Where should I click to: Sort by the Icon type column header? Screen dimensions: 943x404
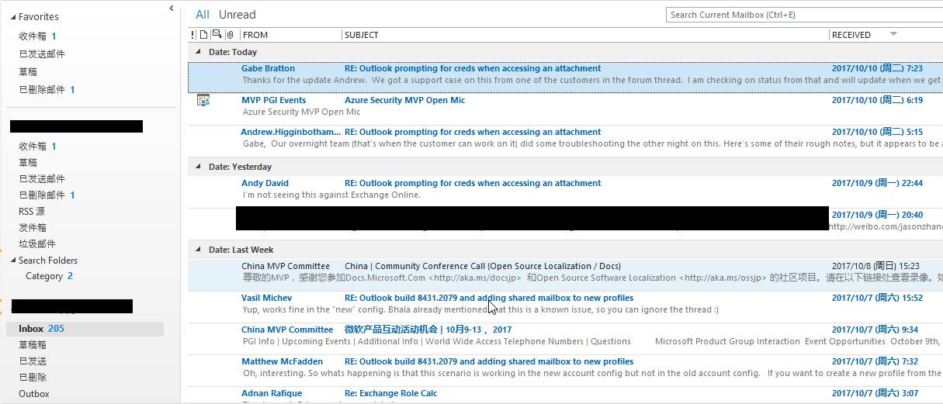(x=204, y=34)
